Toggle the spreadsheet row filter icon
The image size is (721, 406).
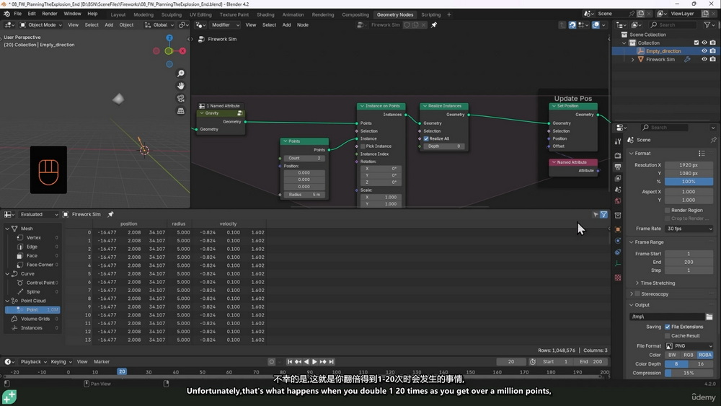coord(603,214)
